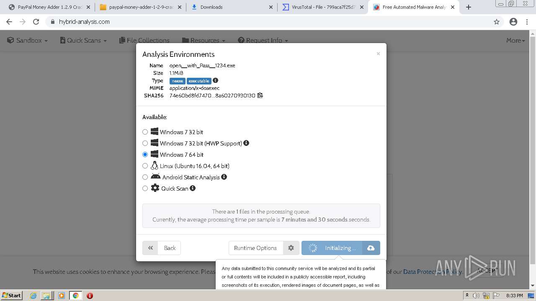This screenshot has width=536, height=301.
Task: Close the VirusTotal tab
Action: [x=362, y=7]
